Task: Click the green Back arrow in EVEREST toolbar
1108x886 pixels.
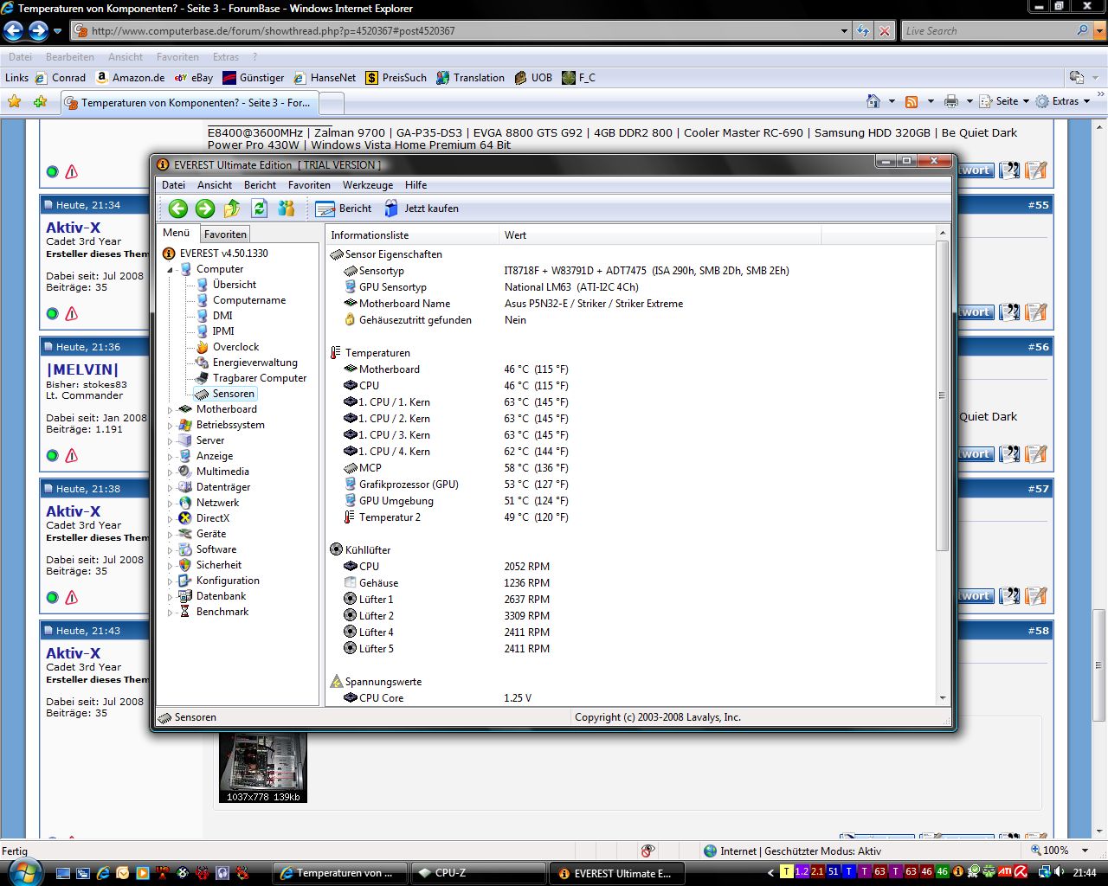Action: tap(178, 209)
